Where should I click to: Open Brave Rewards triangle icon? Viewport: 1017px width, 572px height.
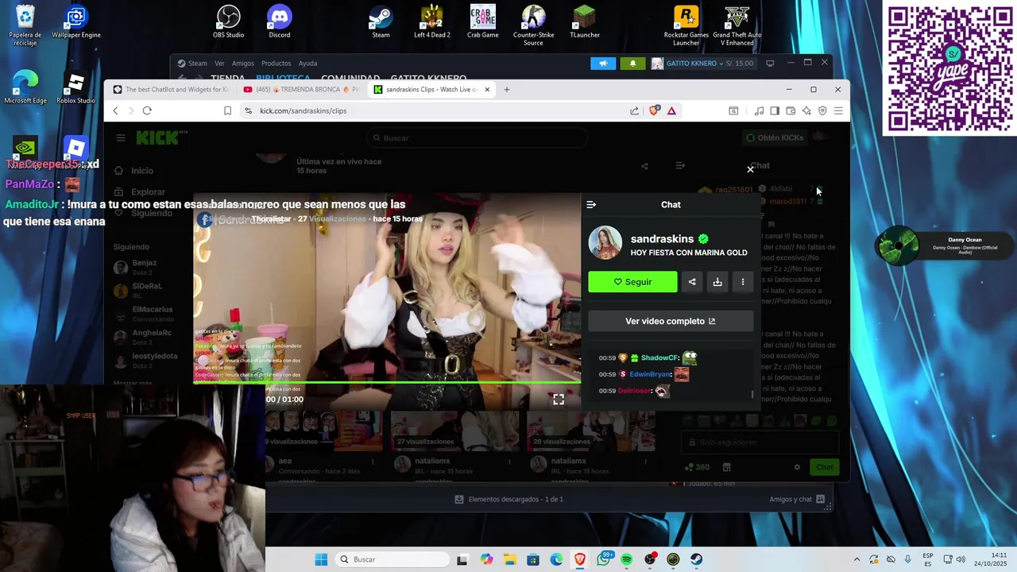point(671,111)
